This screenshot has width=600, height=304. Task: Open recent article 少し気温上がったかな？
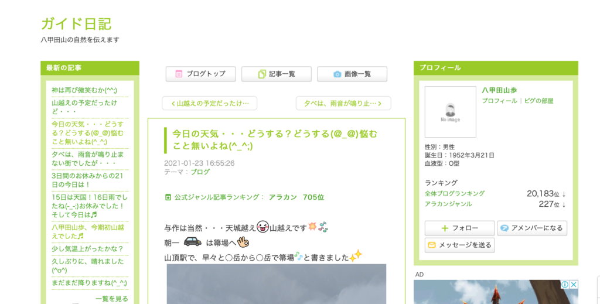(x=87, y=249)
